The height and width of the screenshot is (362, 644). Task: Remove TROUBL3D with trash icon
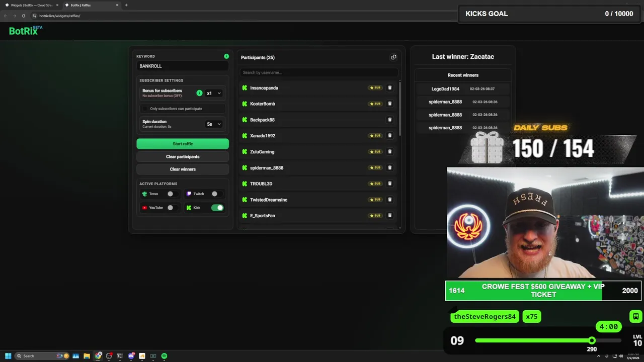pyautogui.click(x=389, y=184)
